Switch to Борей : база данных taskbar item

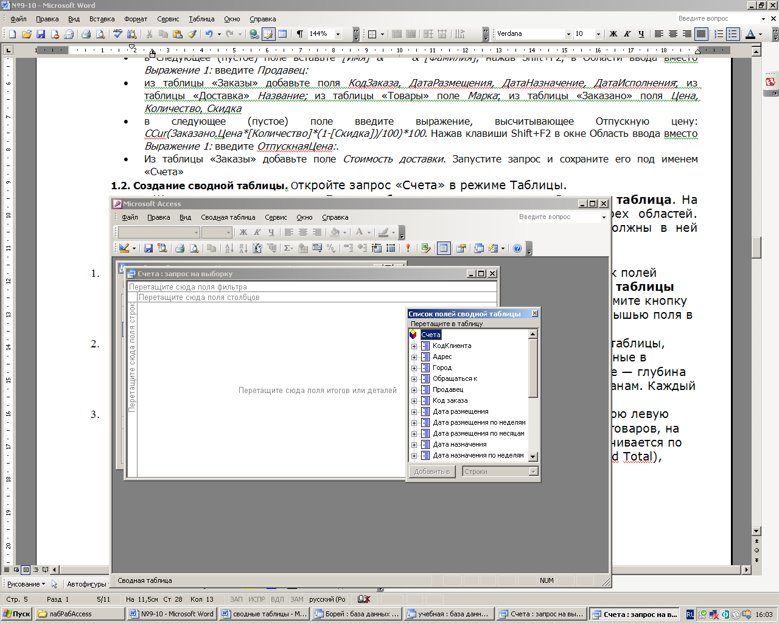(x=357, y=614)
